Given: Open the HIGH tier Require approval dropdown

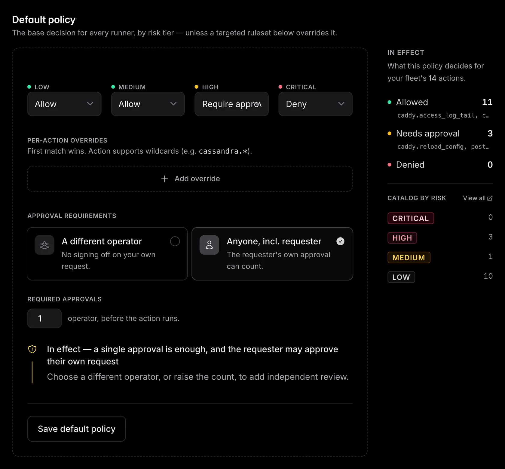Looking at the screenshot, I should [231, 104].
